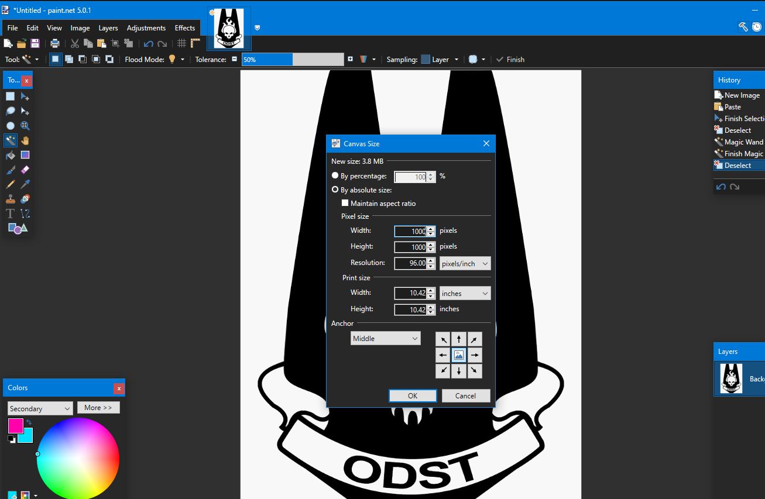This screenshot has height=499, width=765.
Task: Open the print size inches units dropdown
Action: pos(465,294)
